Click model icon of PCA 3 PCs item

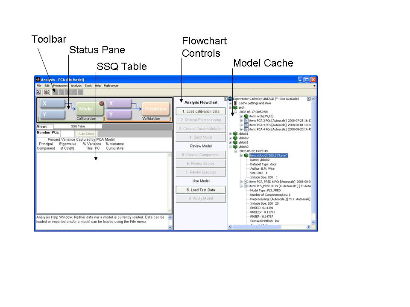(246, 121)
